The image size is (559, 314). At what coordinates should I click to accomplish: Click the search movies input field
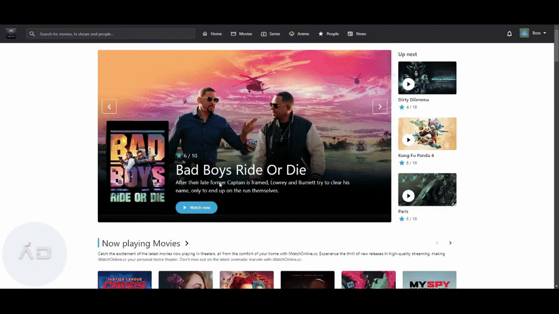pos(115,34)
